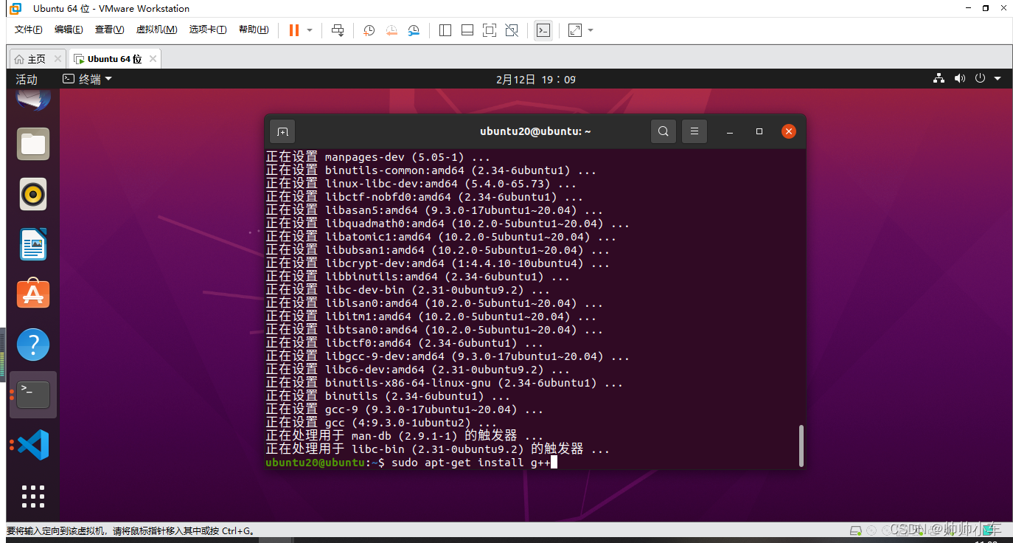
Task: Open the Files manager from the dock
Action: [33, 144]
